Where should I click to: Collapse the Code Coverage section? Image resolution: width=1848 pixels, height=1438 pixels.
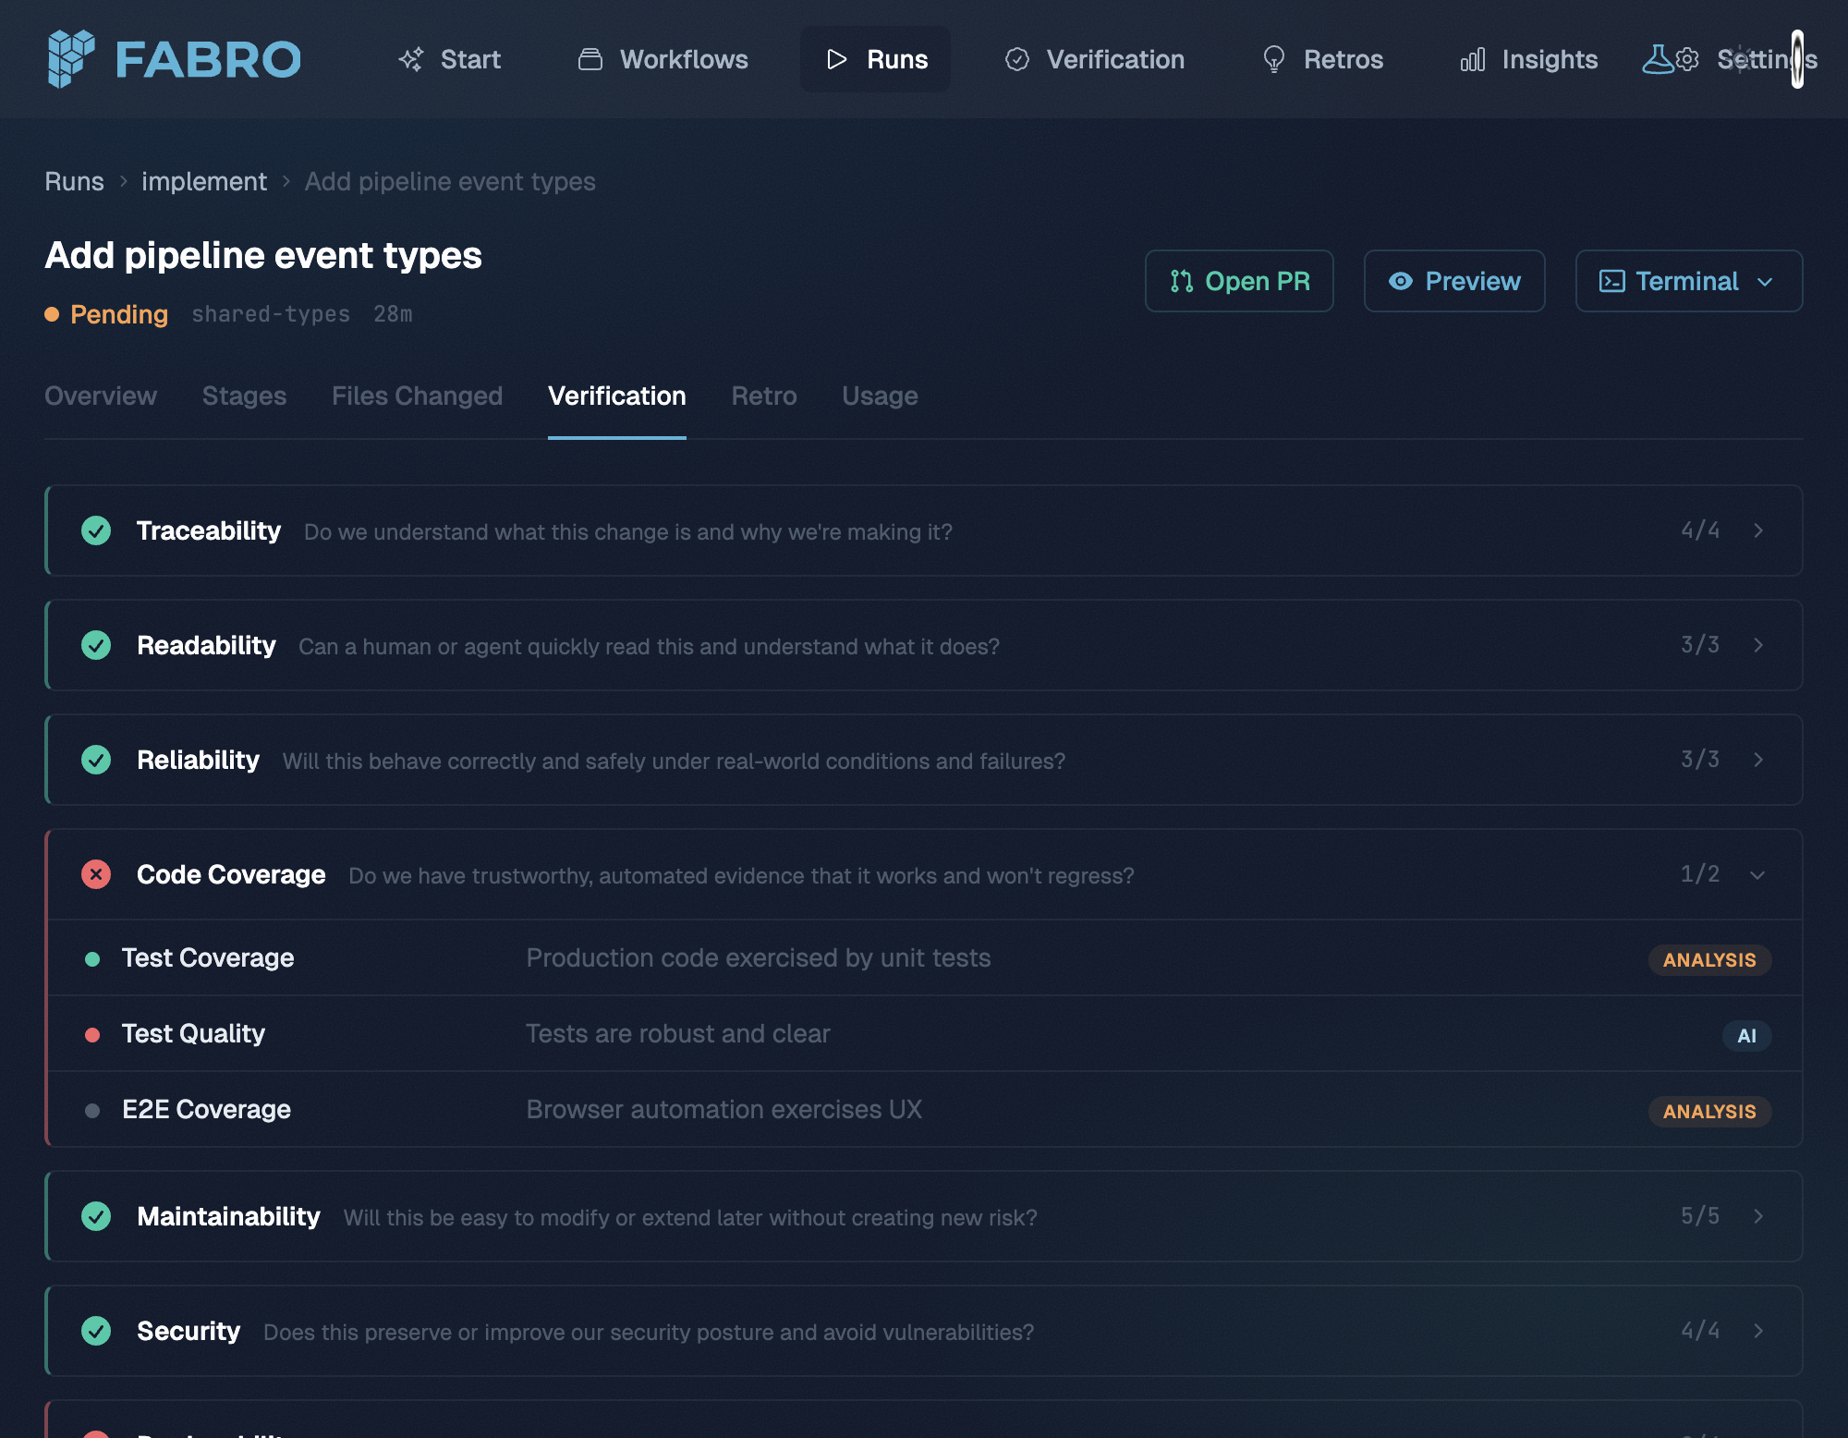click(x=1757, y=874)
